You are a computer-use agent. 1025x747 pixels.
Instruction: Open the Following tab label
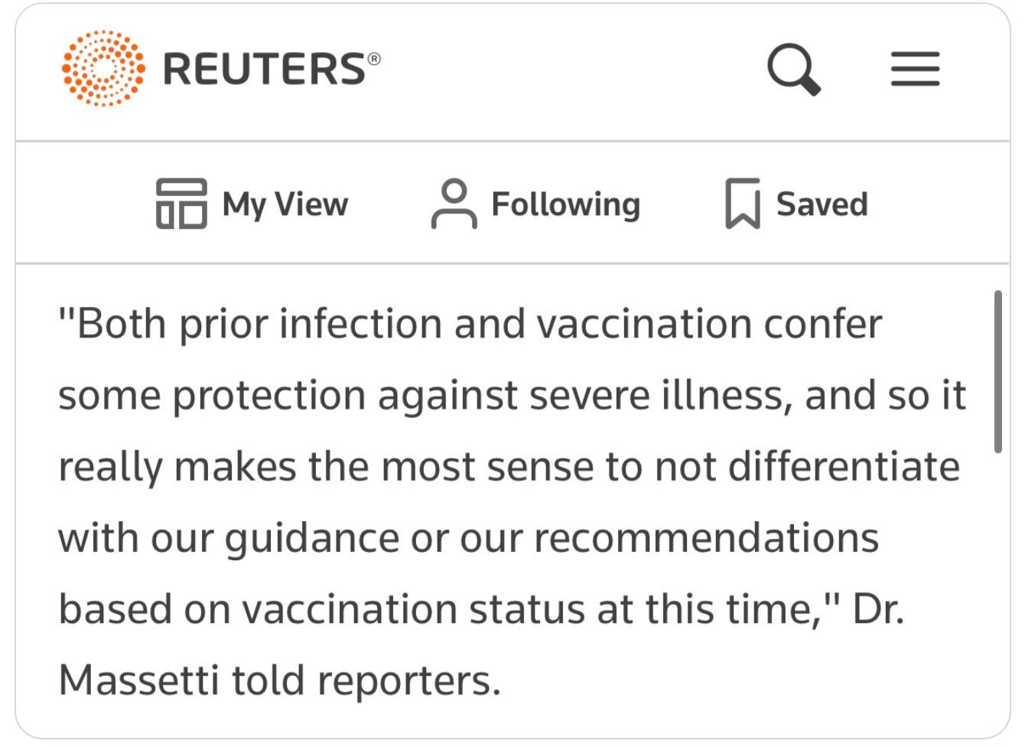point(565,204)
